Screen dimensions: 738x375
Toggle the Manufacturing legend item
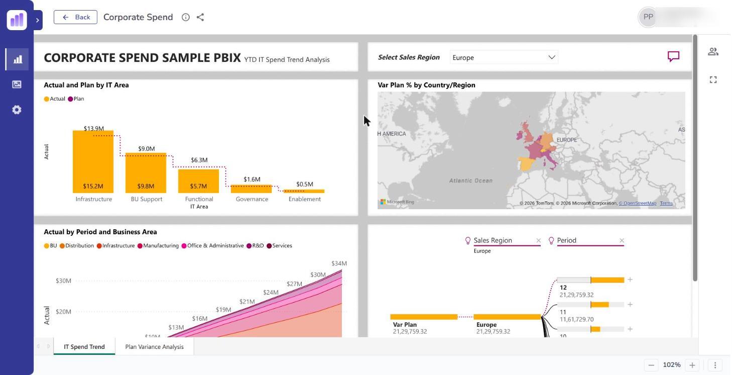(x=158, y=246)
